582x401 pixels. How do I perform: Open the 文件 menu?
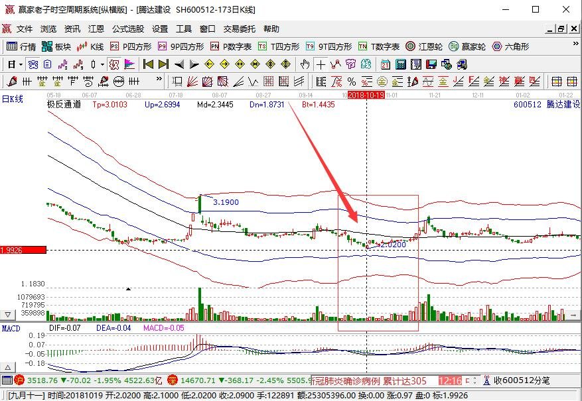25,29
